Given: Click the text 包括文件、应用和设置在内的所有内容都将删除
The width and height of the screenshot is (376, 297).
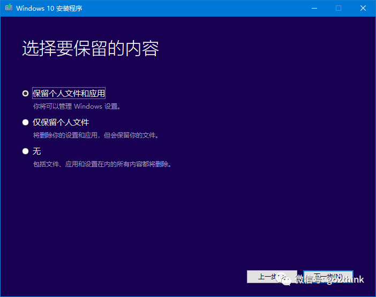Looking at the screenshot, I should [102, 164].
